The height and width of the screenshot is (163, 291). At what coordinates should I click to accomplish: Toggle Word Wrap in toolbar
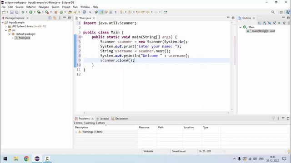point(106,12)
